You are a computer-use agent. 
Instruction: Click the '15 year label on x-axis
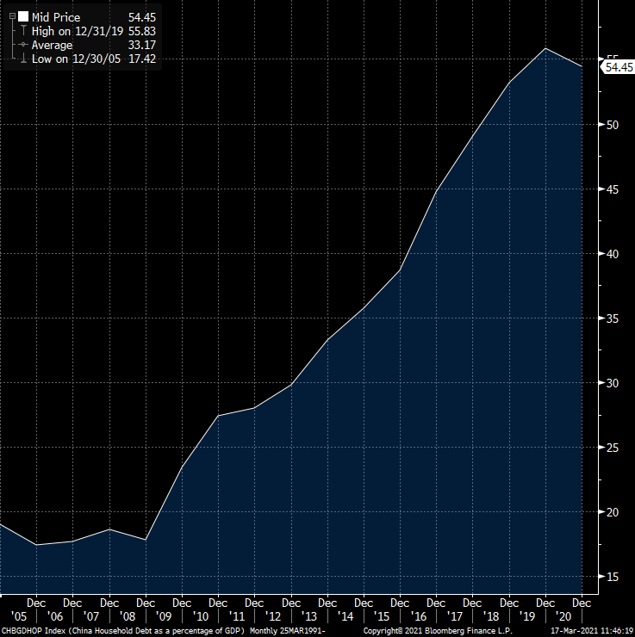[383, 616]
